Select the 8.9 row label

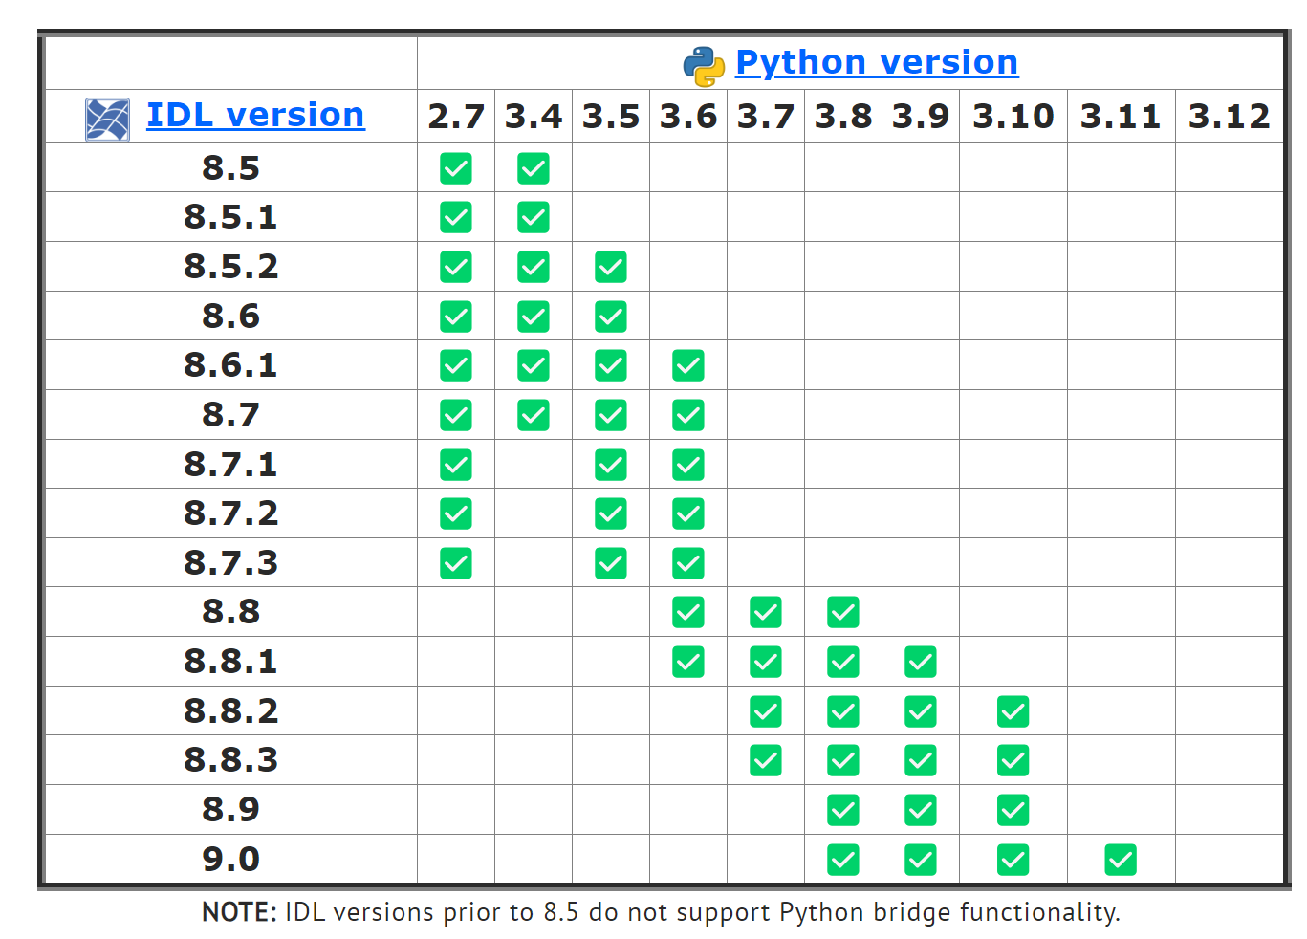(230, 810)
